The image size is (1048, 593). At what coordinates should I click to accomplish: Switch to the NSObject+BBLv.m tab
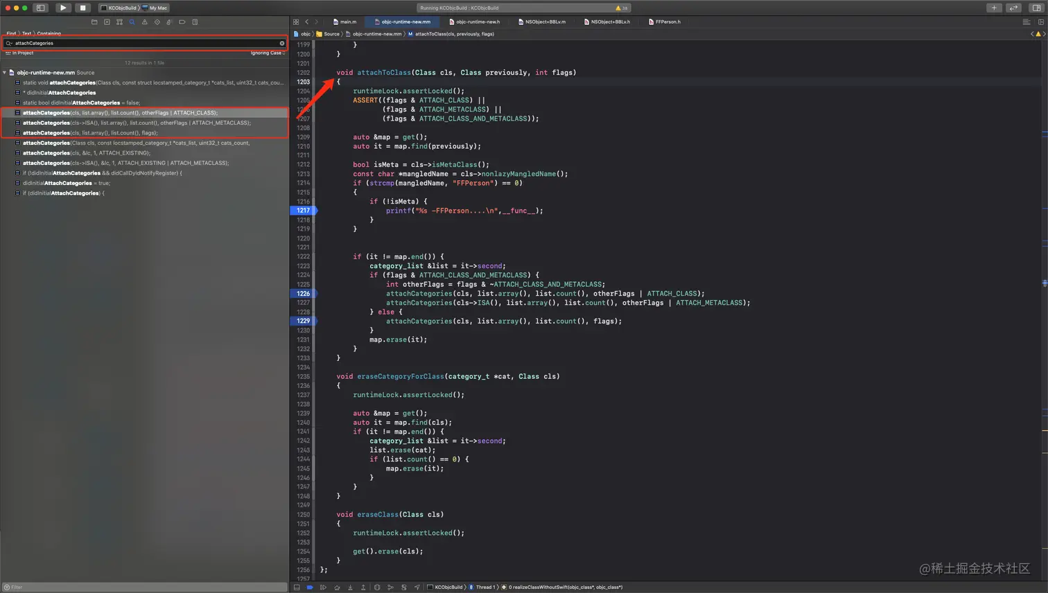tap(542, 21)
